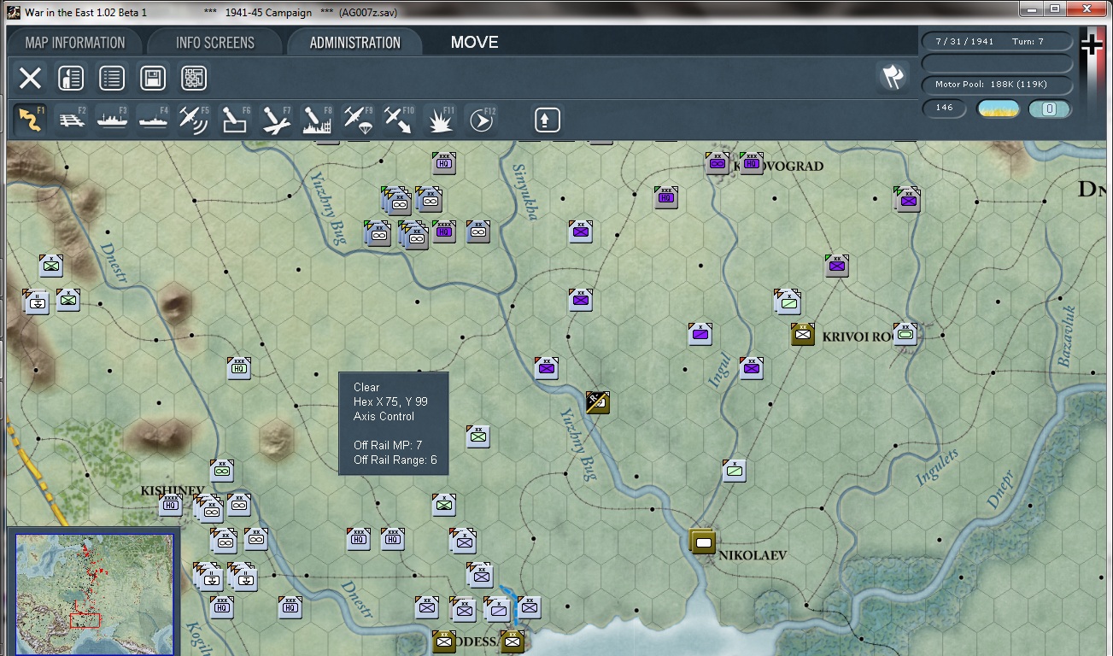Click the sunny weather indicator
The width and height of the screenshot is (1113, 656).
pyautogui.click(x=998, y=108)
